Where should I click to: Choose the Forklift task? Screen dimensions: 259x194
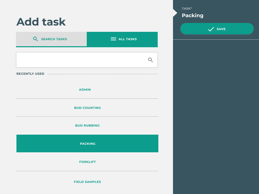tap(87, 162)
